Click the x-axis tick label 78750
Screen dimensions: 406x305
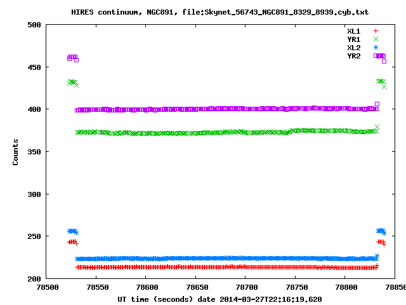297,287
